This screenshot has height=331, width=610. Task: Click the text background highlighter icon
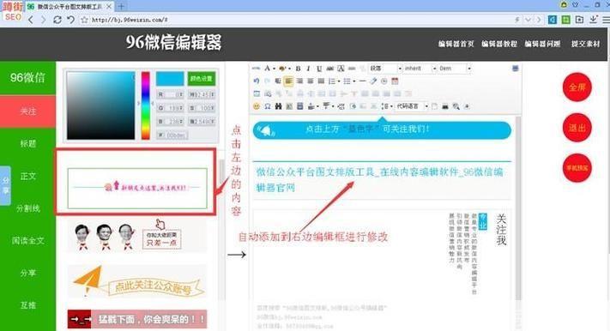[282, 69]
